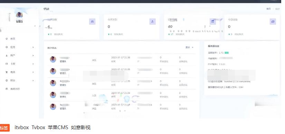Click the 服务器信息 panel heading
The height and width of the screenshot is (134, 285).
pyautogui.click(x=213, y=46)
